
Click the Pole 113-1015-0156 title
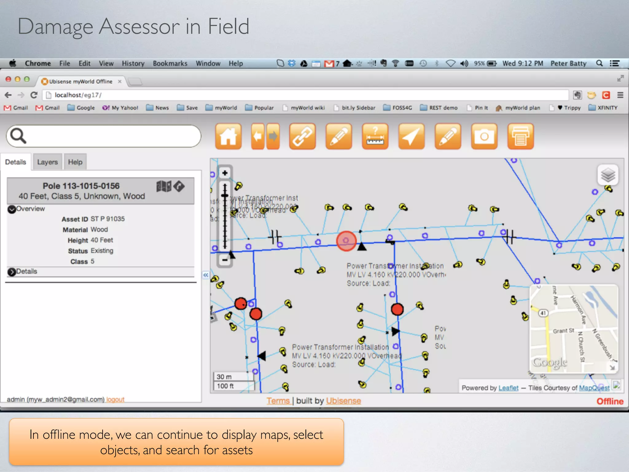[81, 186]
